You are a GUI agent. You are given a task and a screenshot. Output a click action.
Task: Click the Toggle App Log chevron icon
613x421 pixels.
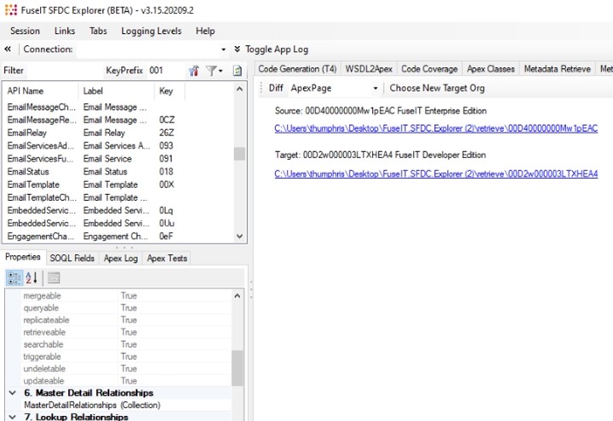coord(237,49)
